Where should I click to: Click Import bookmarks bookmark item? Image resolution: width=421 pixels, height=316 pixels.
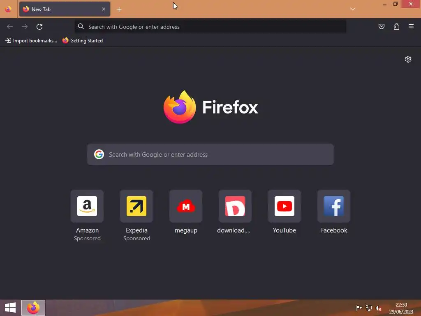31,41
